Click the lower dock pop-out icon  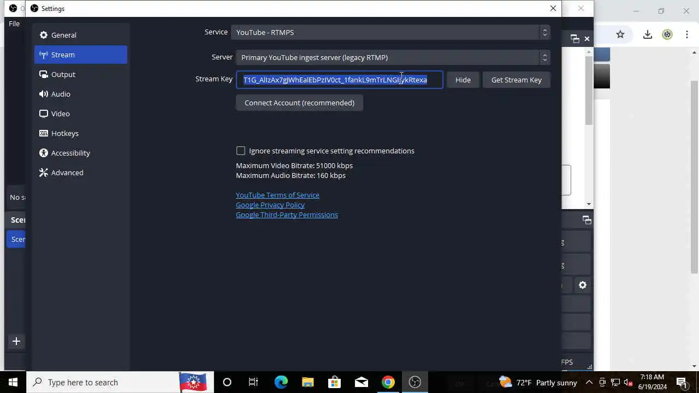point(587,220)
